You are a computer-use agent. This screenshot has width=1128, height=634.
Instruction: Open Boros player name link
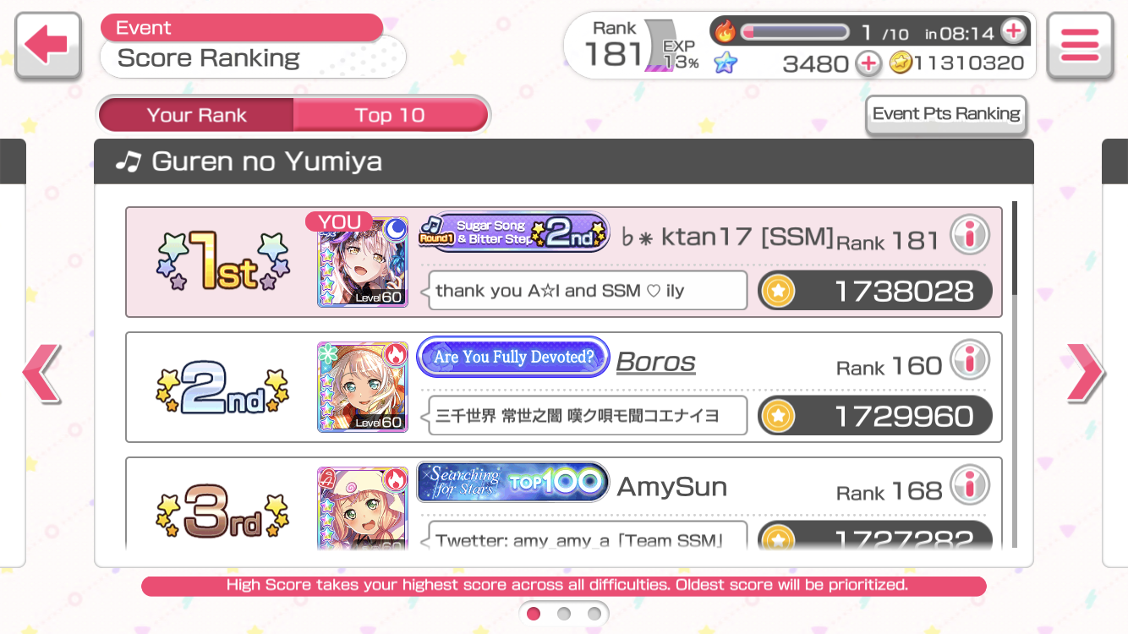tap(656, 362)
